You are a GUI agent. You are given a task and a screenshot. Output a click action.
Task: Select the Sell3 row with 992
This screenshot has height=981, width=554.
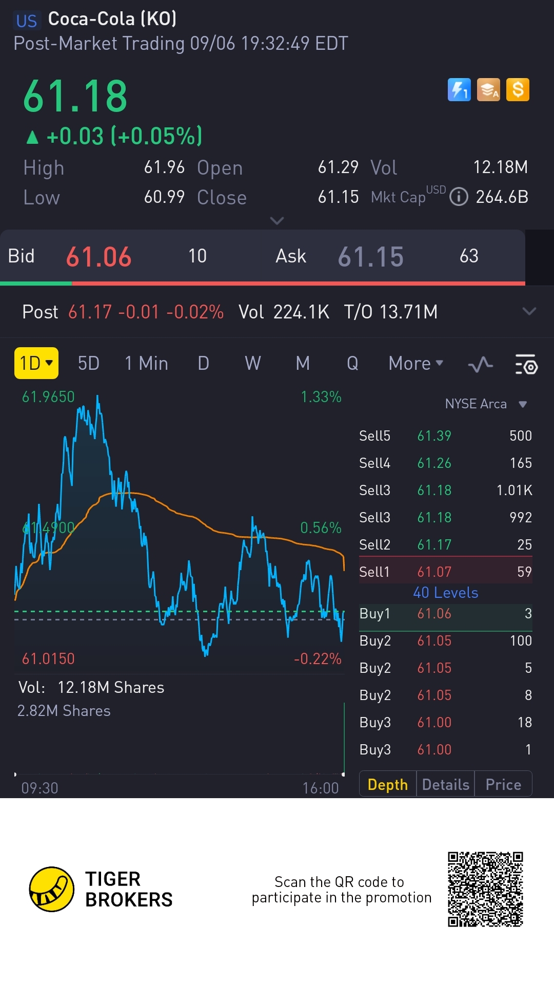tap(446, 517)
